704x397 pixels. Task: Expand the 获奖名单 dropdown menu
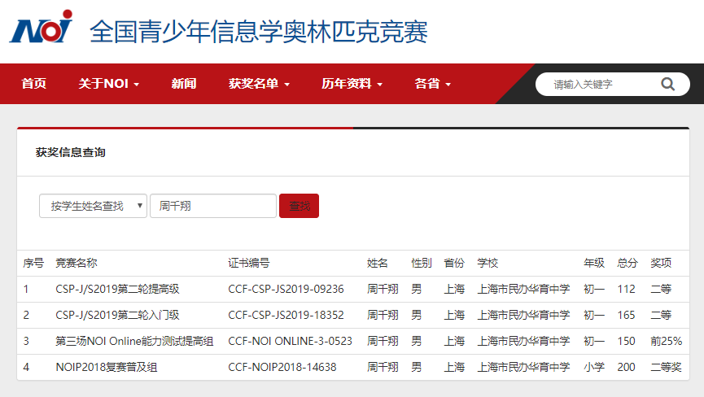(259, 84)
